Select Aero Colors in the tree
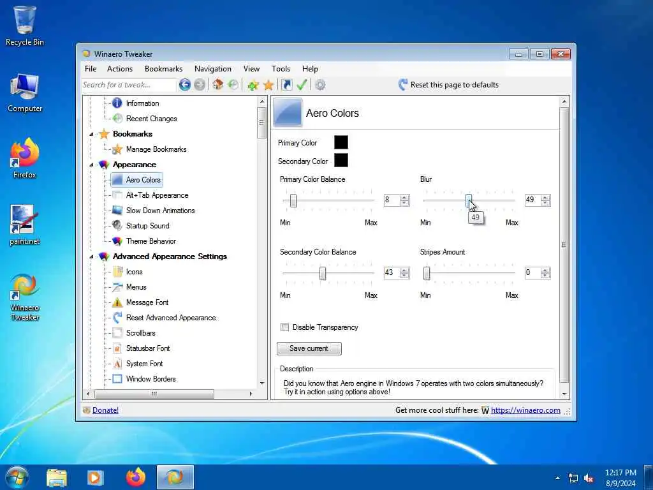Viewport: 653px width, 490px height. click(x=143, y=180)
